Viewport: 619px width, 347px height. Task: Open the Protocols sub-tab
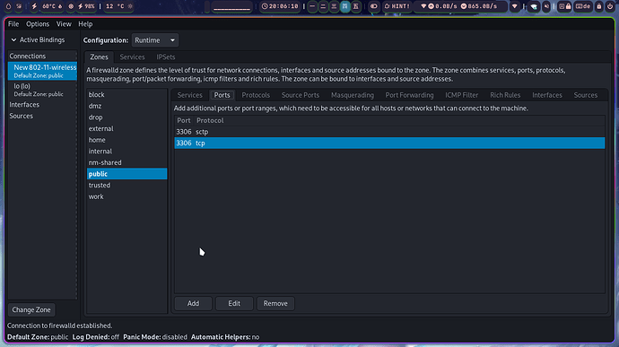click(x=256, y=95)
